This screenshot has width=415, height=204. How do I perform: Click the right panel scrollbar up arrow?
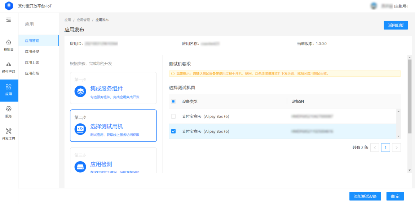tap(410, 57)
